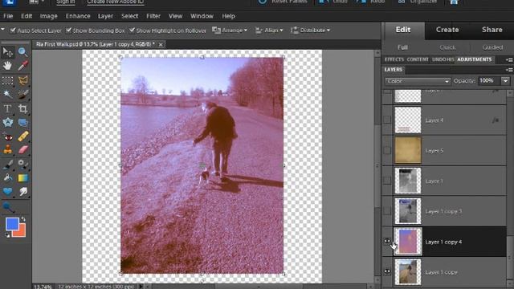514x289 pixels.
Task: Select the heart Custom Shape tool
Action: point(7,192)
